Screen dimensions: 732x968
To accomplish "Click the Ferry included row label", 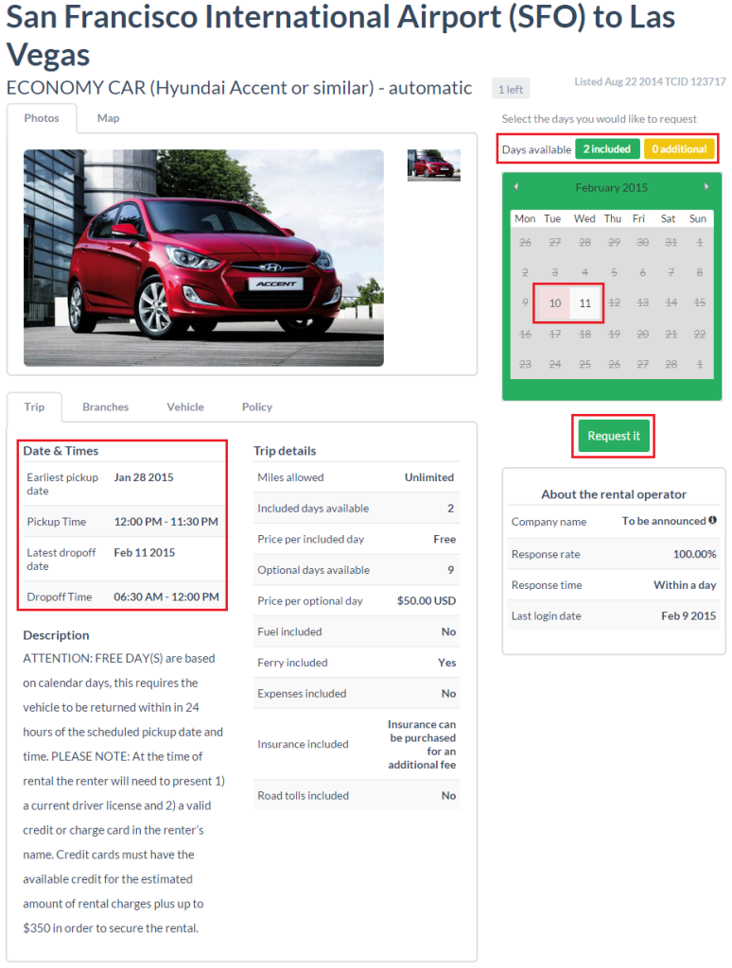I will click(x=292, y=663).
